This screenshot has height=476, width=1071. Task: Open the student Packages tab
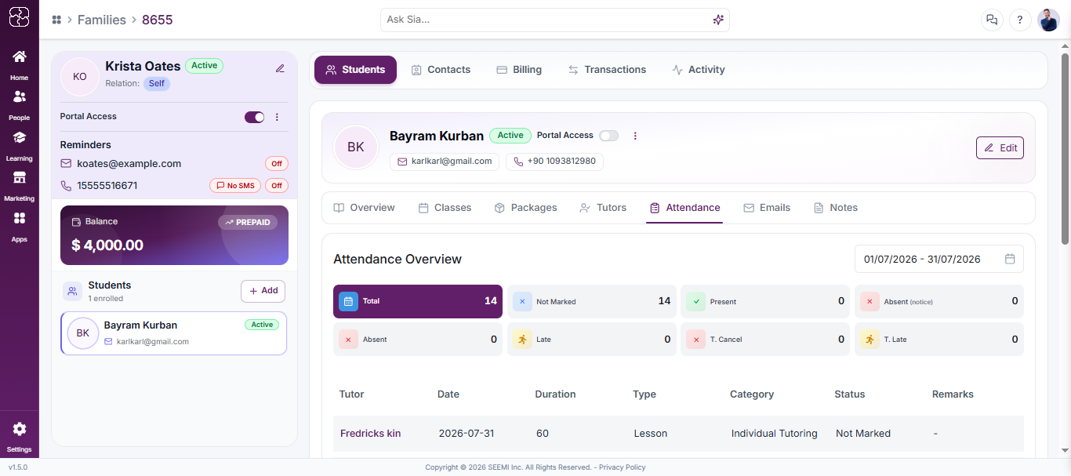[525, 208]
